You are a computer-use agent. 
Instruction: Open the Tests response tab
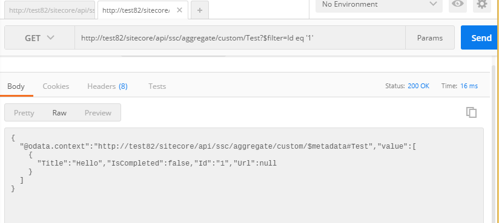pyautogui.click(x=157, y=86)
